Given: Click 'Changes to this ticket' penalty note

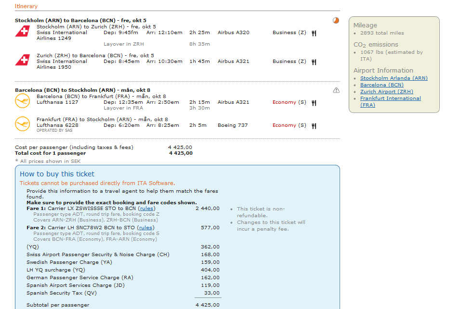Looking at the screenshot, I should pyautogui.click(x=271, y=225).
